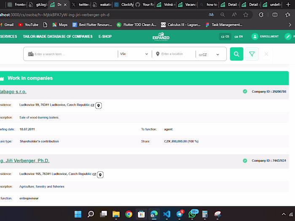Open Best Flutter Resources bookmark
The image size is (295, 221).
(x=92, y=25)
